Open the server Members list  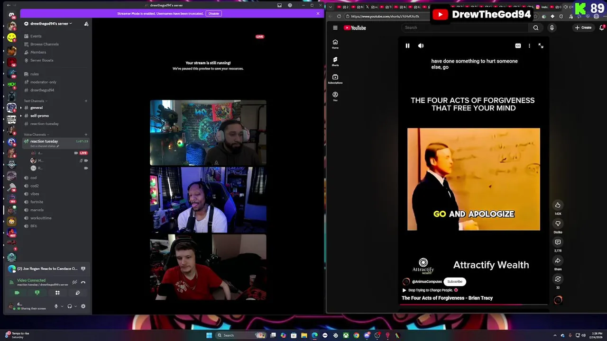[38, 52]
